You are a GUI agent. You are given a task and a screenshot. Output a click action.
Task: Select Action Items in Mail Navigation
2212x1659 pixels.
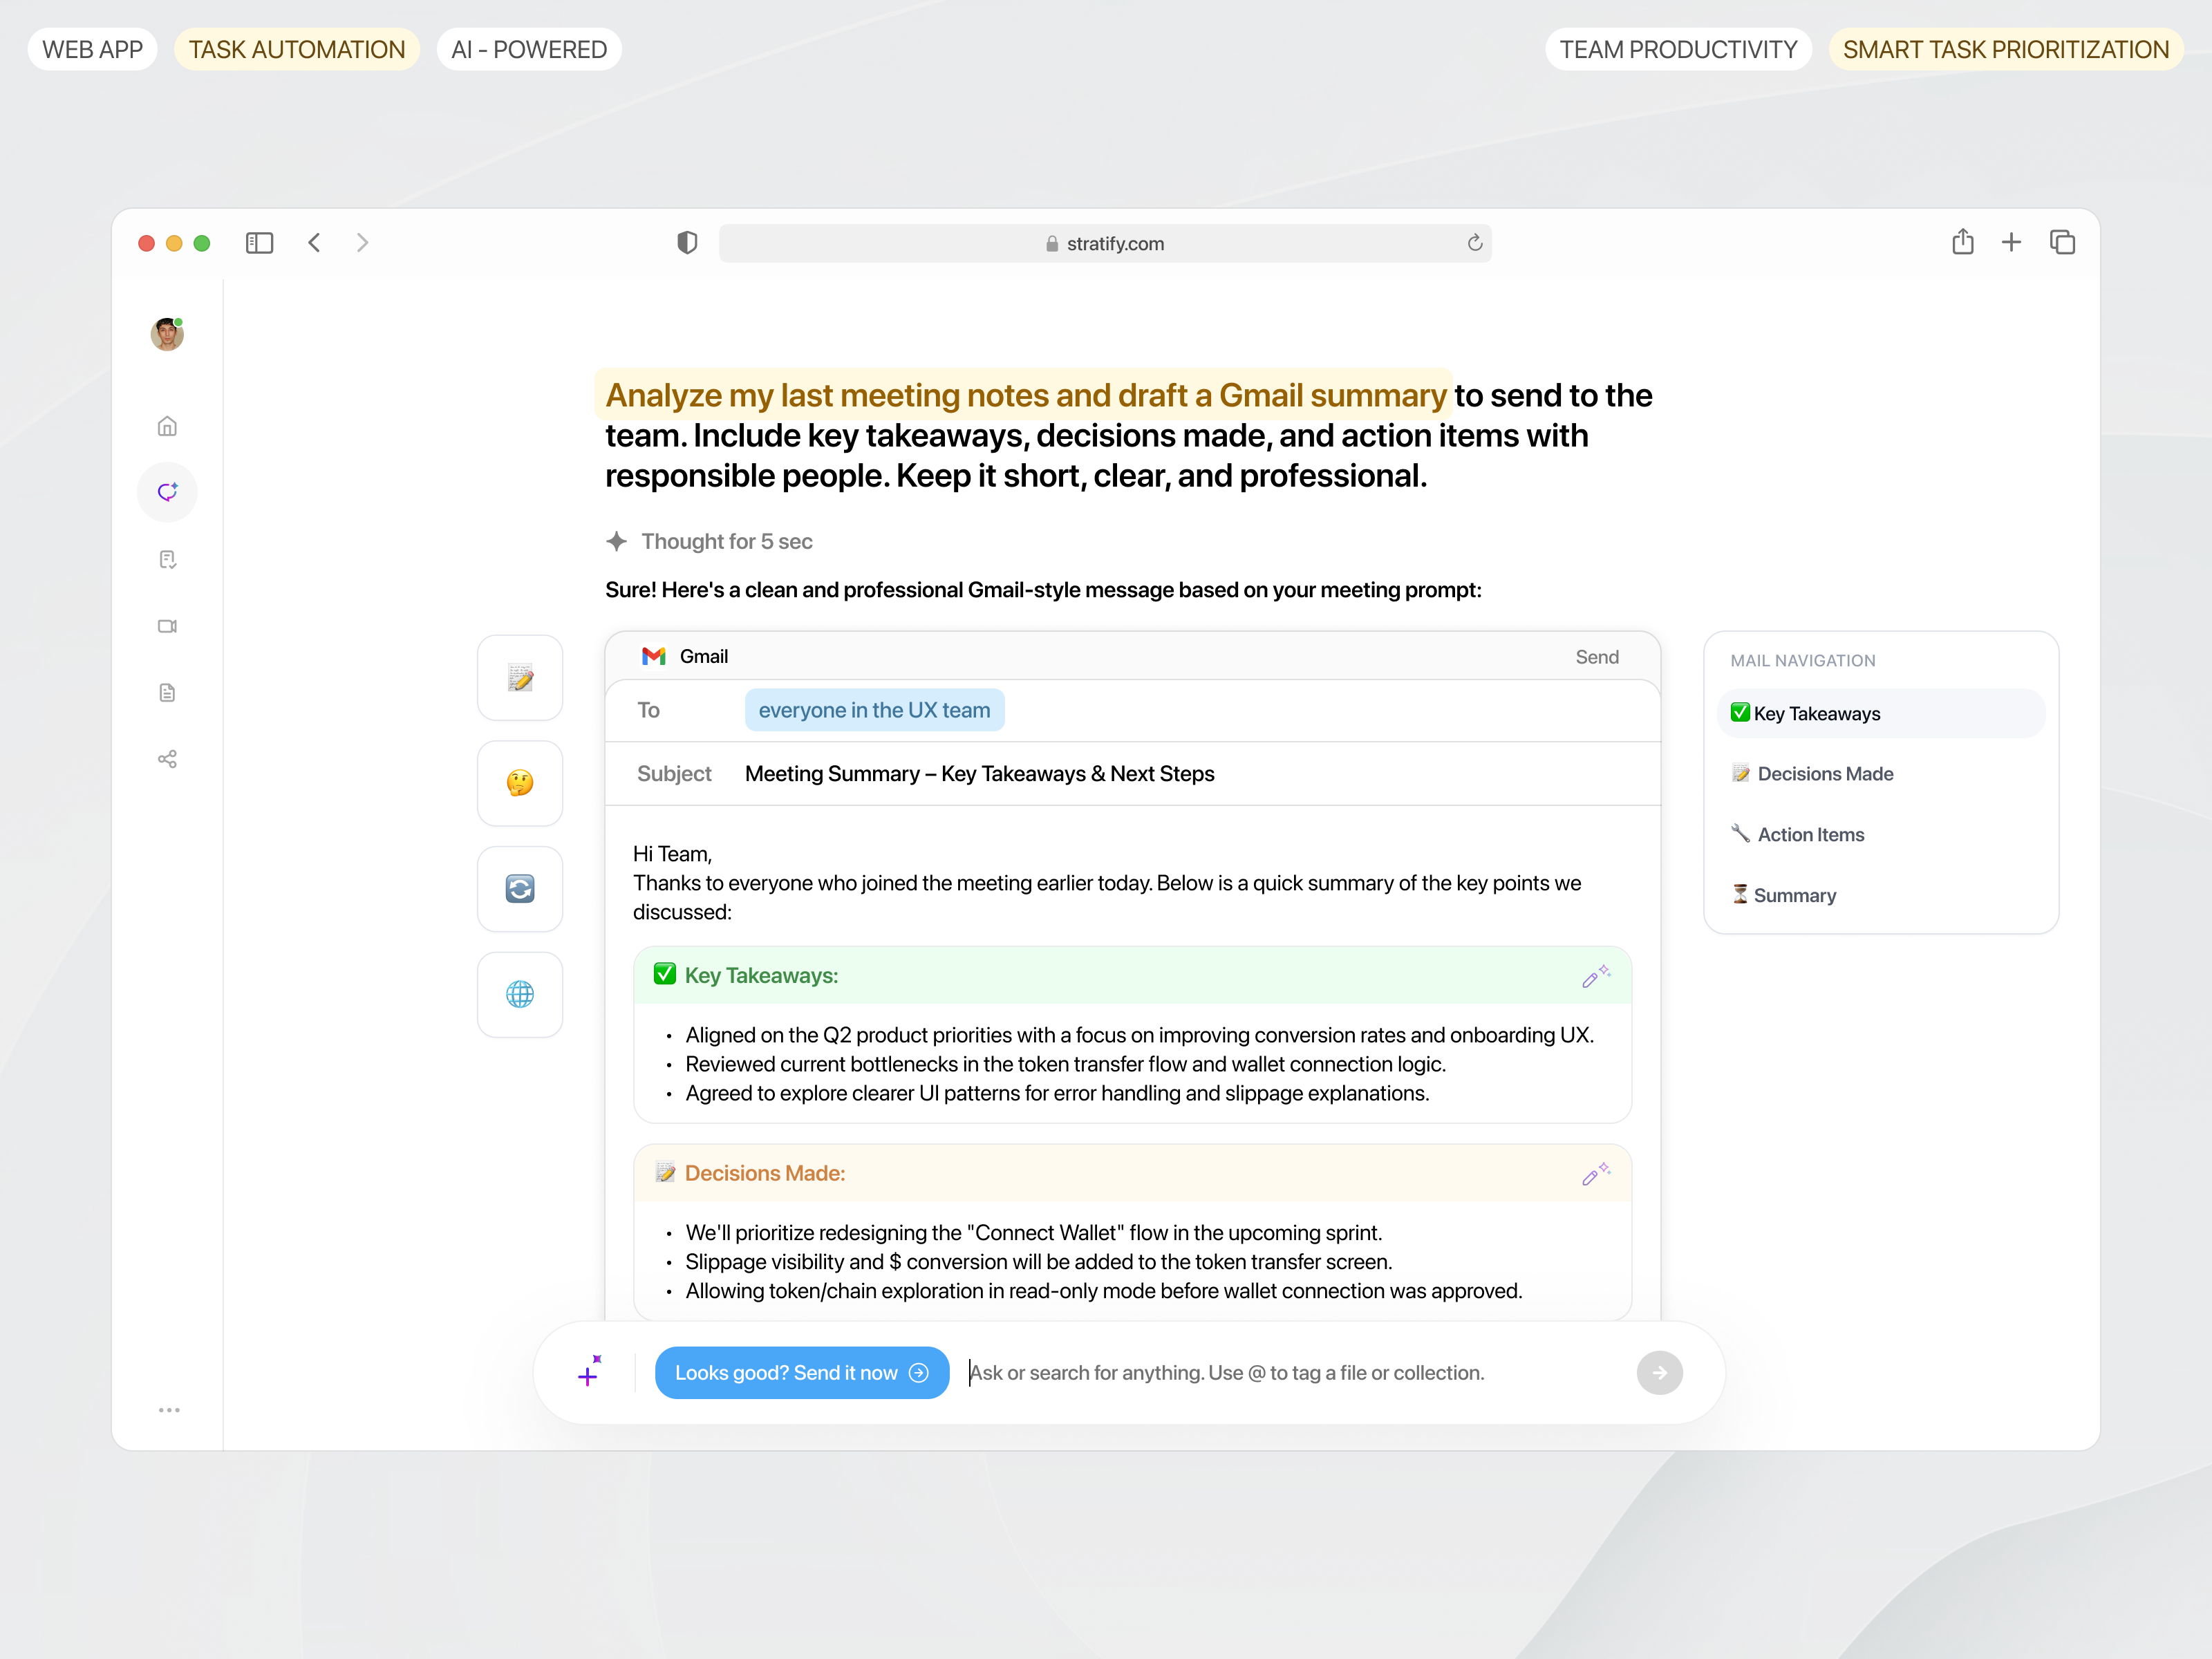click(x=1810, y=834)
